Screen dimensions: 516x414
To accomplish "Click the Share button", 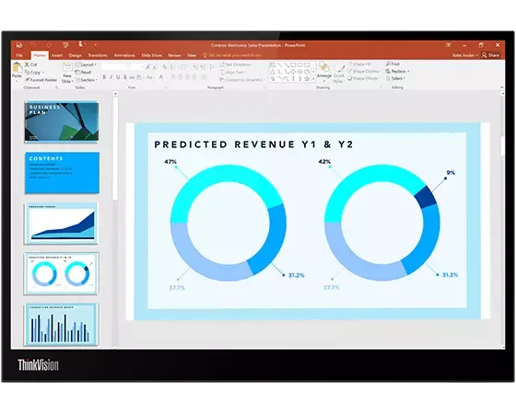I will (490, 55).
